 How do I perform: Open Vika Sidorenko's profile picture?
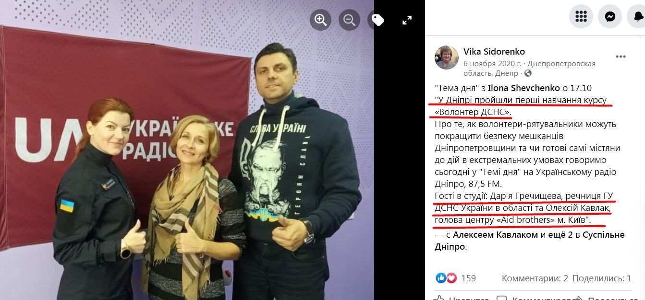click(447, 58)
